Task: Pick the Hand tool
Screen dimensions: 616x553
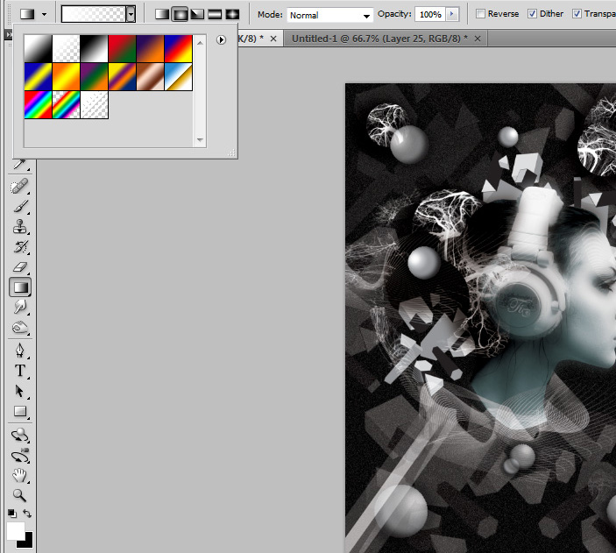Action: [x=19, y=475]
